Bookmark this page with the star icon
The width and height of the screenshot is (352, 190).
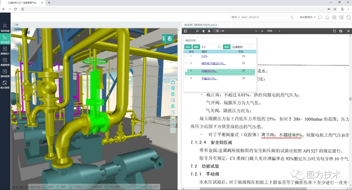[335, 9]
